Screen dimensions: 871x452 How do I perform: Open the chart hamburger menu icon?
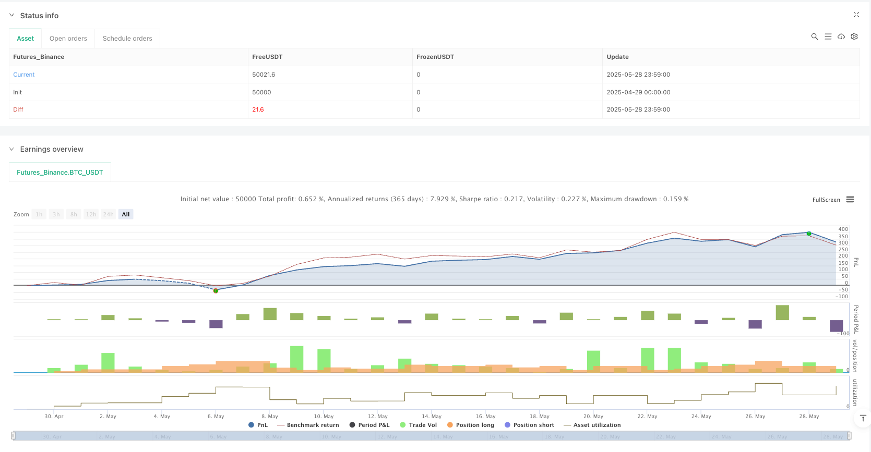tap(850, 200)
